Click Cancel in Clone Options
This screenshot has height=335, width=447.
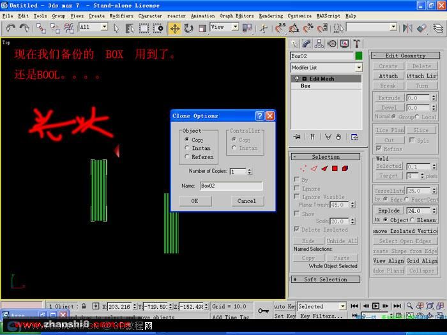pos(247,201)
